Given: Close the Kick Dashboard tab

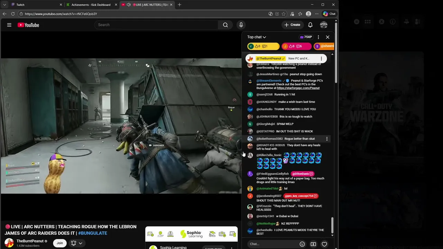Looking at the screenshot, I should click(116, 5).
